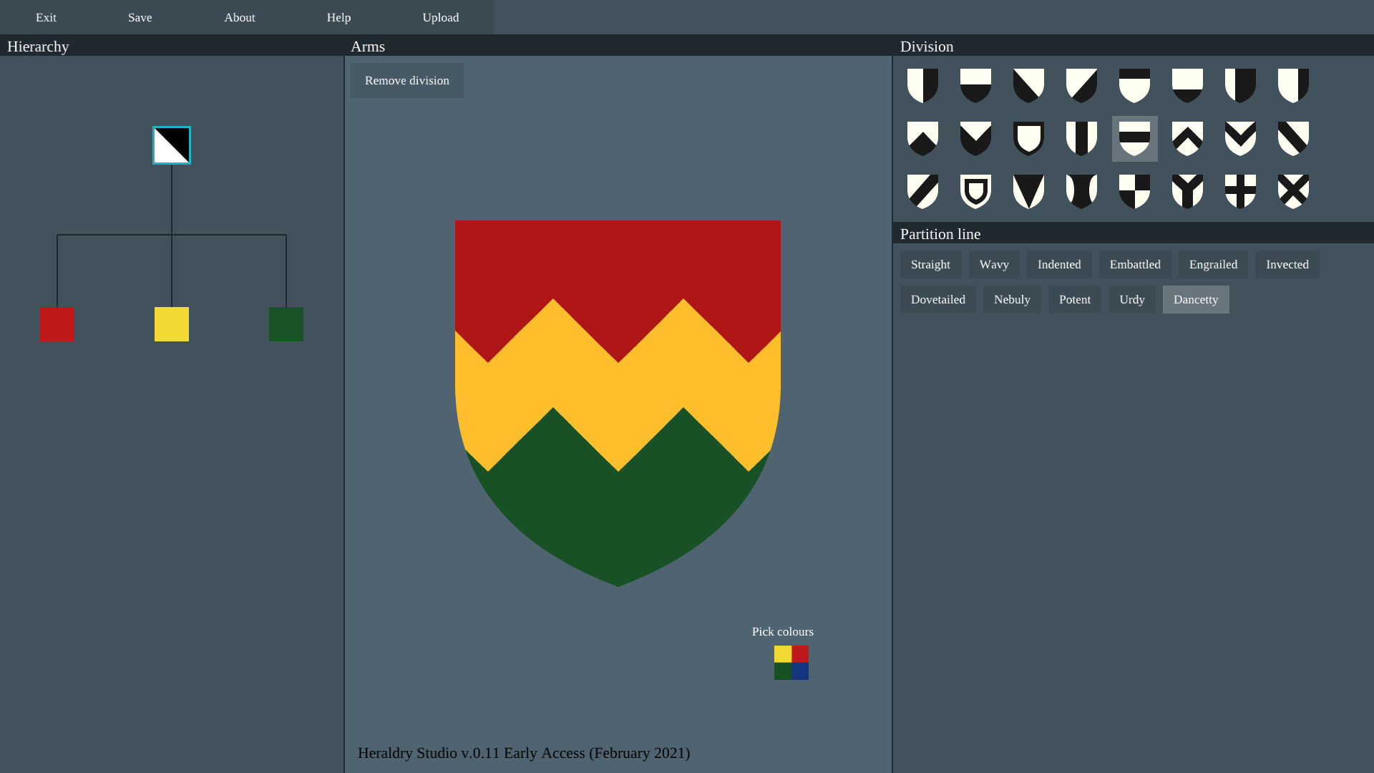
Task: Set partition line to Wavy
Action: [x=994, y=265]
